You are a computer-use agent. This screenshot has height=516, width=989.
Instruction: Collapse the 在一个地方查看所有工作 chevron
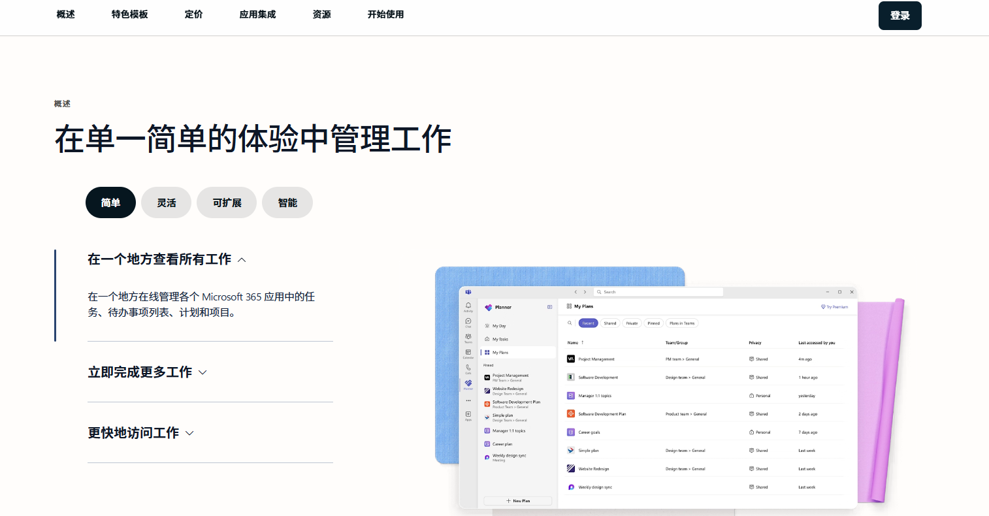(242, 260)
